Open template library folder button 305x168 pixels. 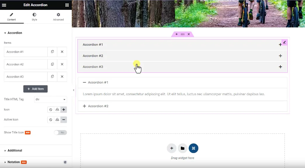point(183,148)
